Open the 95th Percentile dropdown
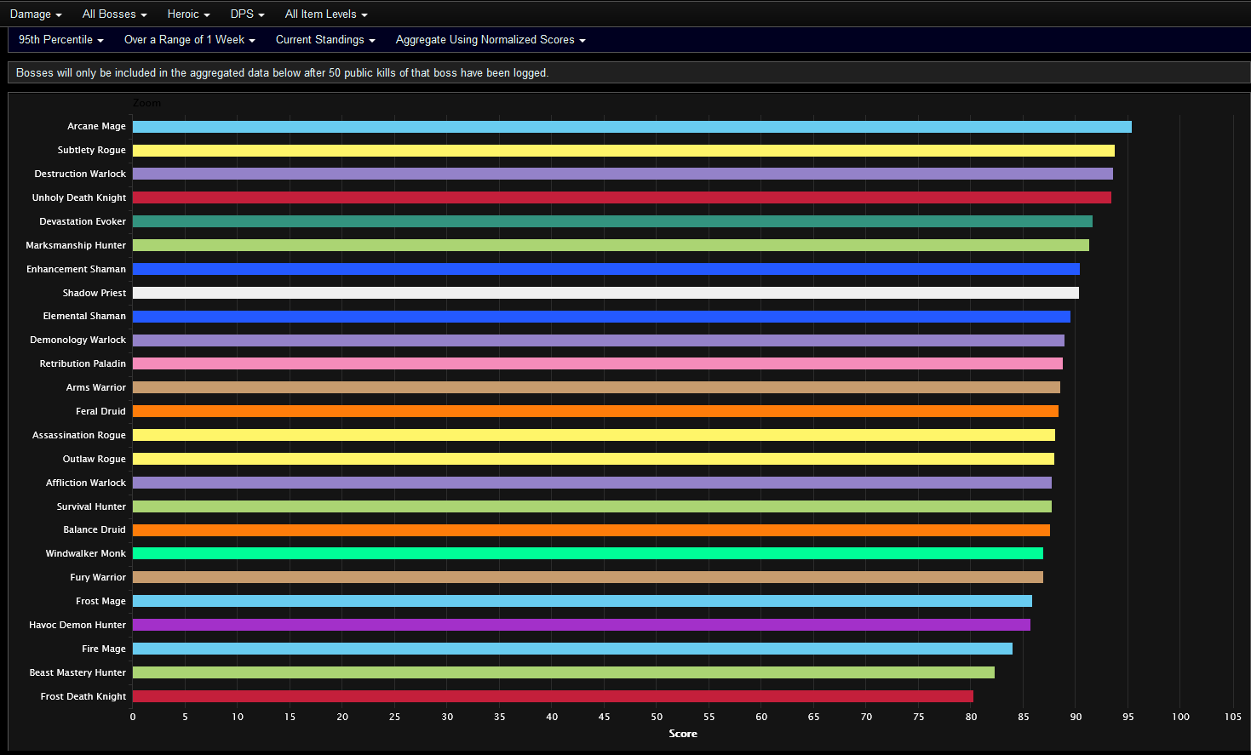The height and width of the screenshot is (755, 1251). (60, 40)
